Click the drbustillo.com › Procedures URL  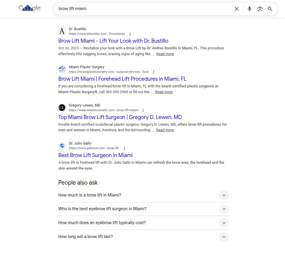97,34
